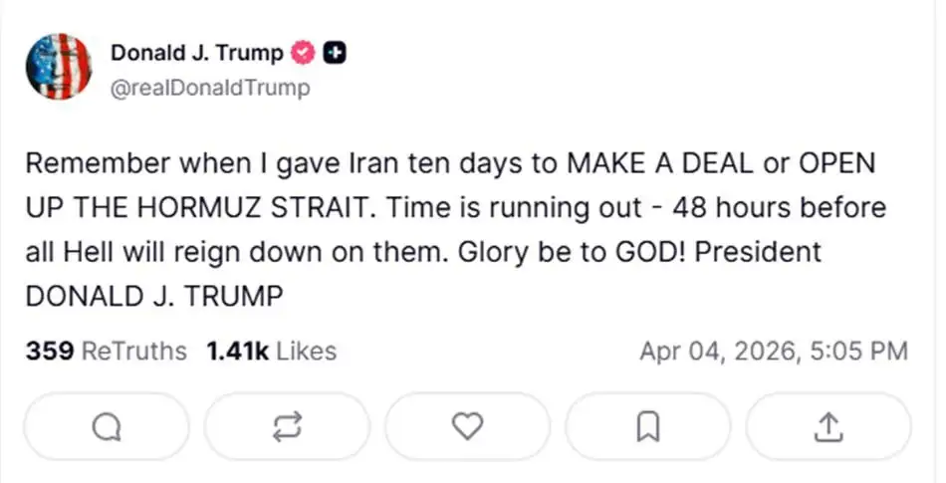Open Donald J. Trump's profile avatar

(58, 67)
